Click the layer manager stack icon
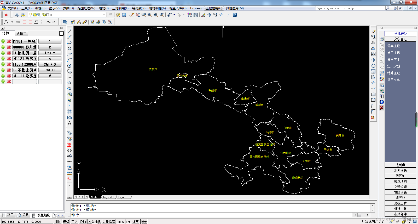Viewport: 418px width, 224px height. pos(17,15)
